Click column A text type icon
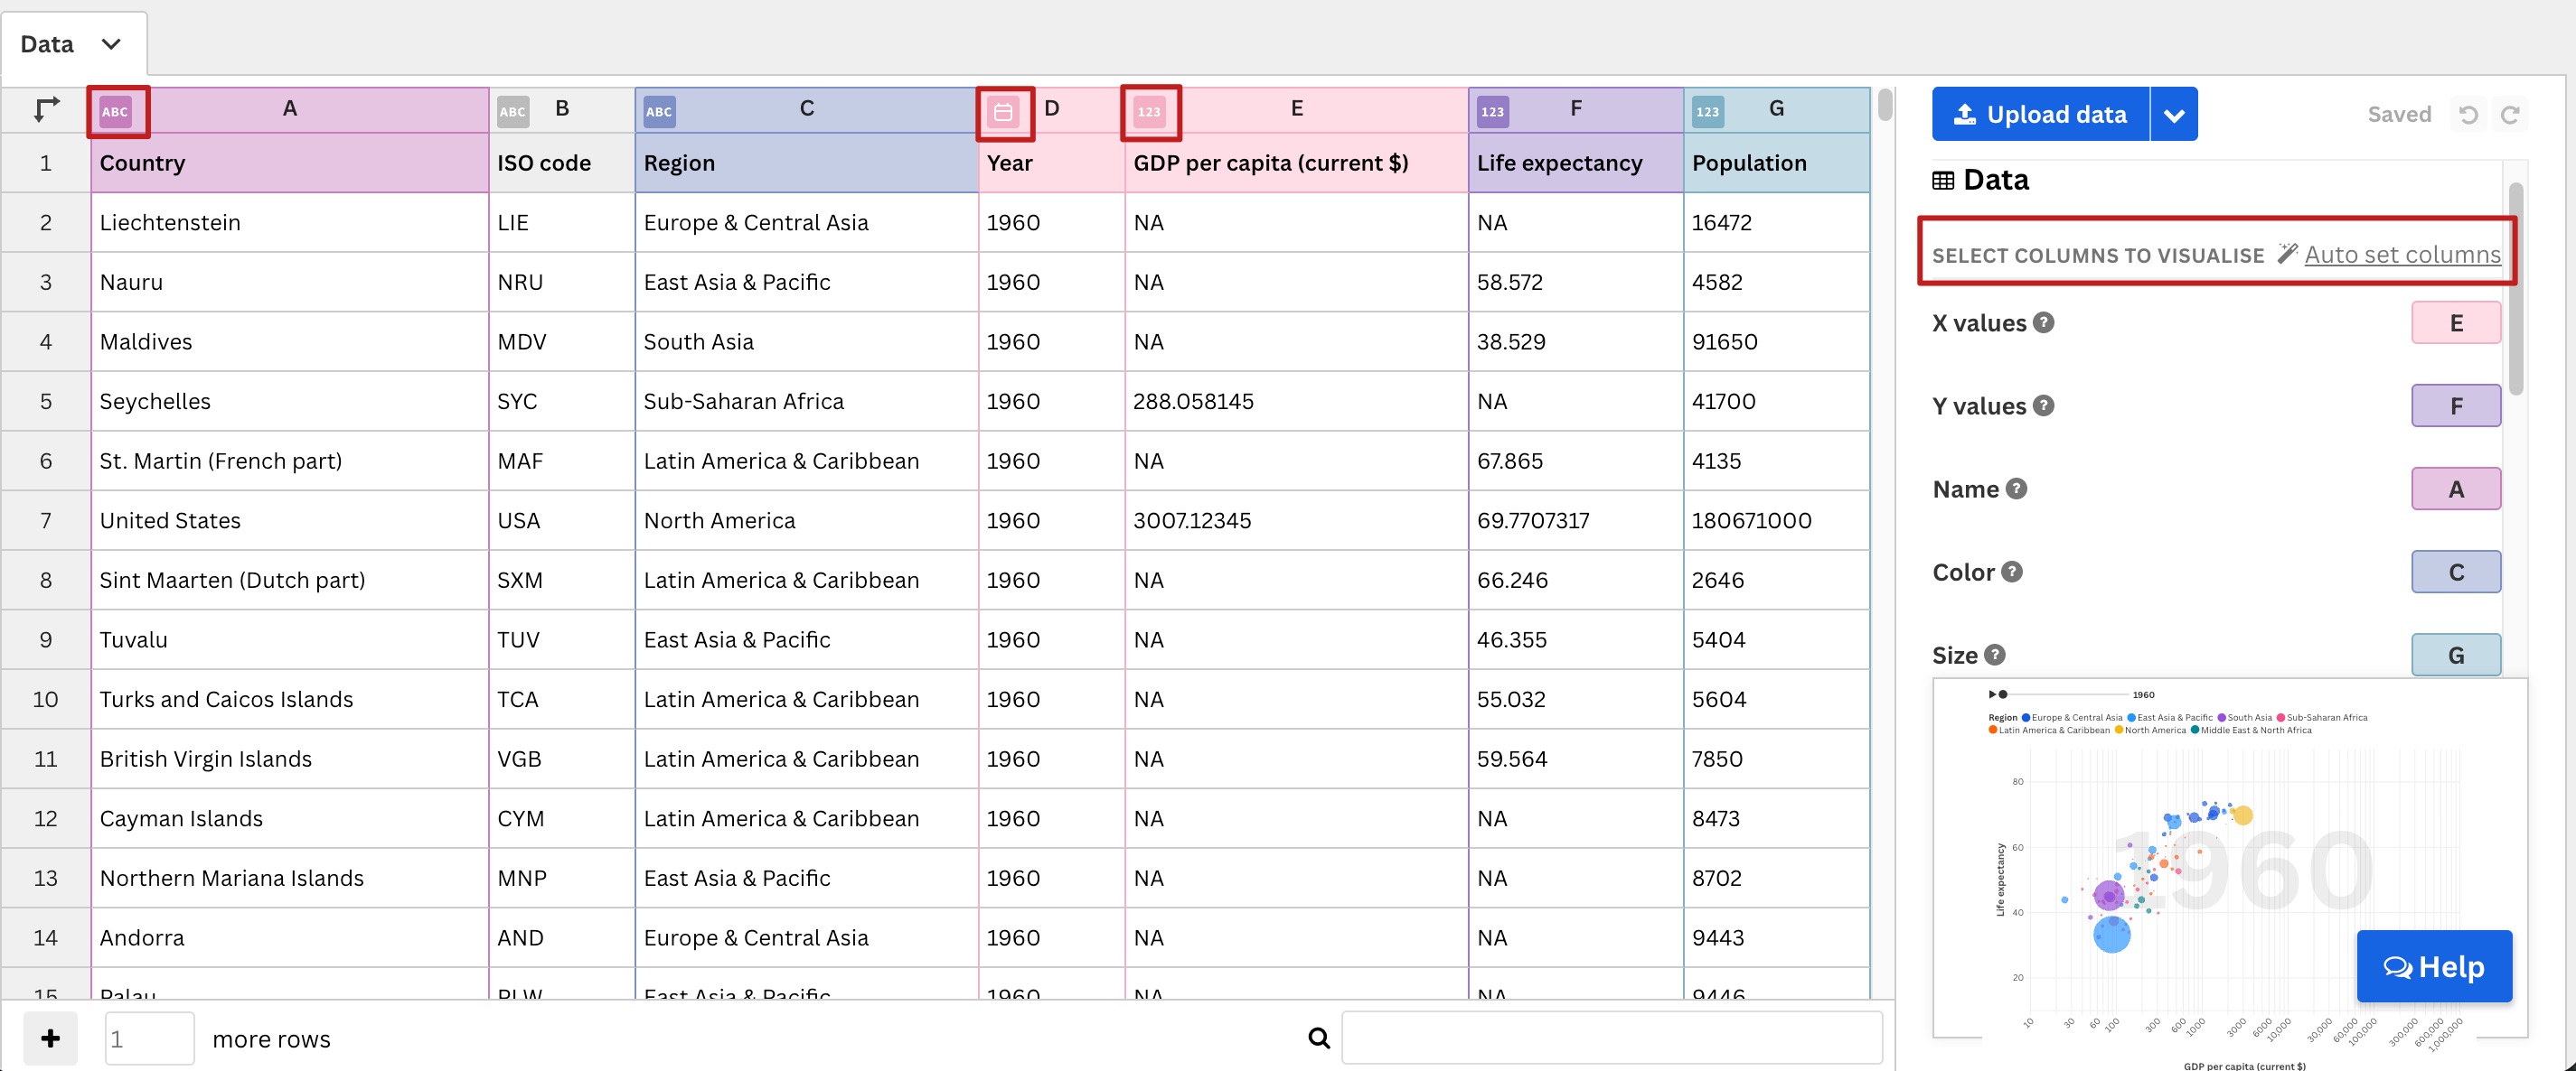2576x1071 pixels. pos(116,111)
